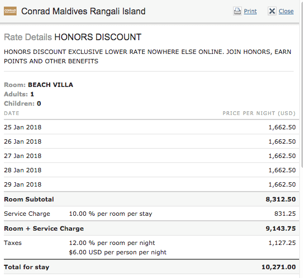Click the 'Room + Service Charge' label
Screen dimensions: 303x278
(44, 228)
